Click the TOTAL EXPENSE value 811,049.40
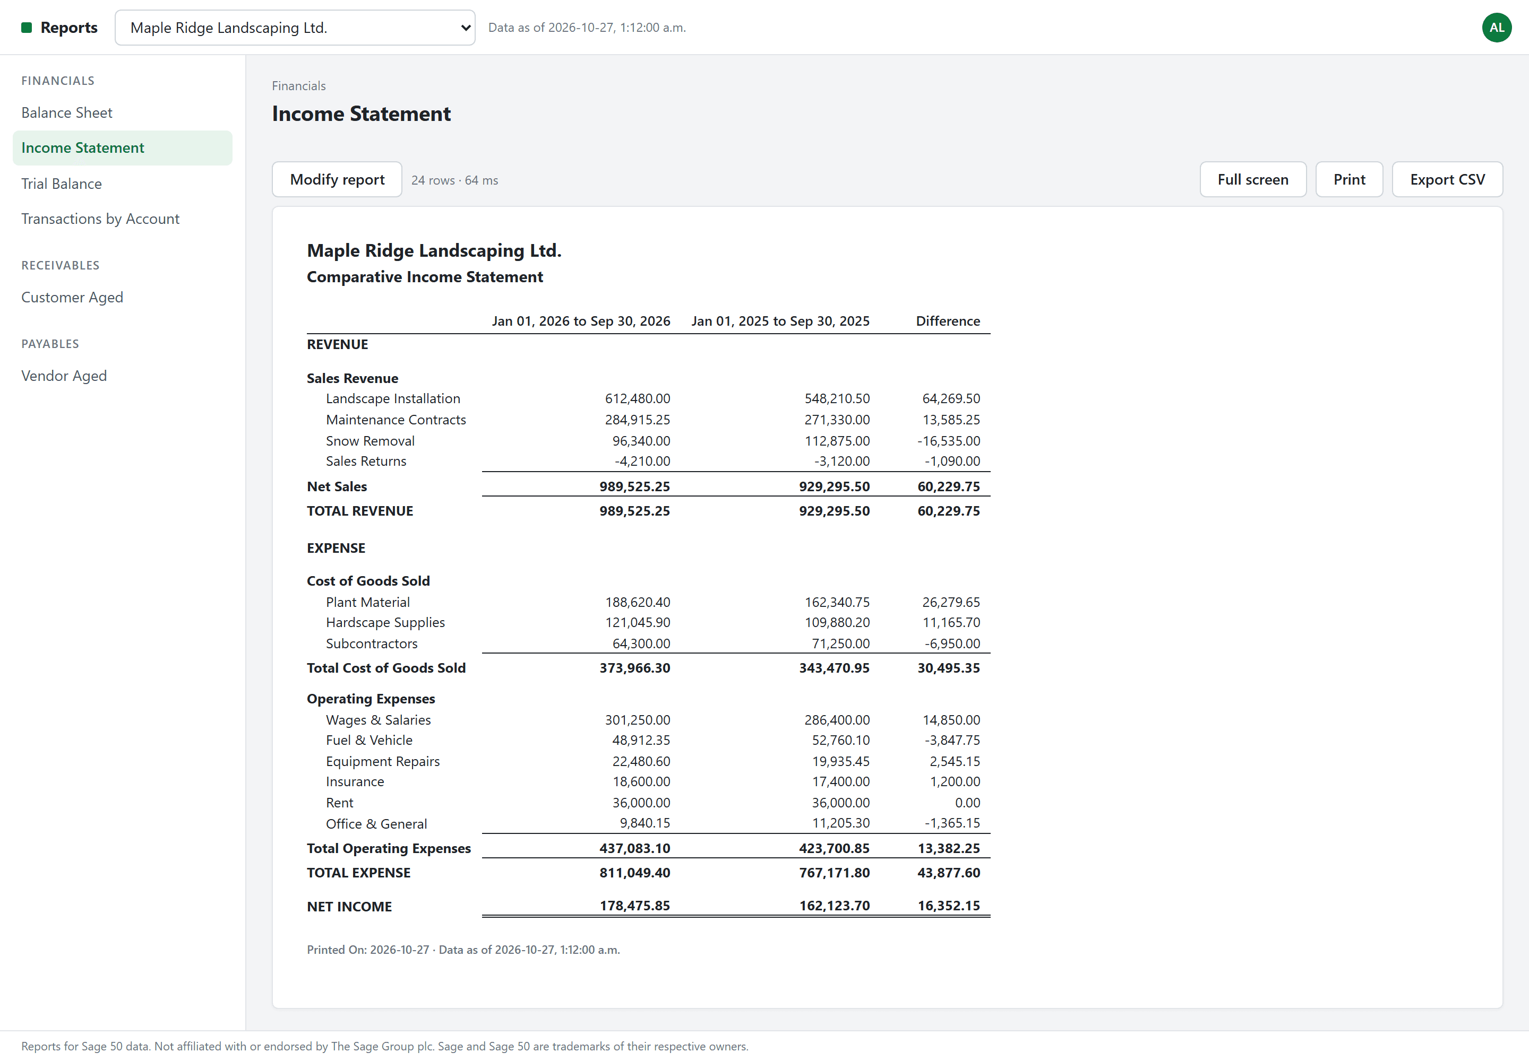This screenshot has width=1529, height=1061. 634,872
